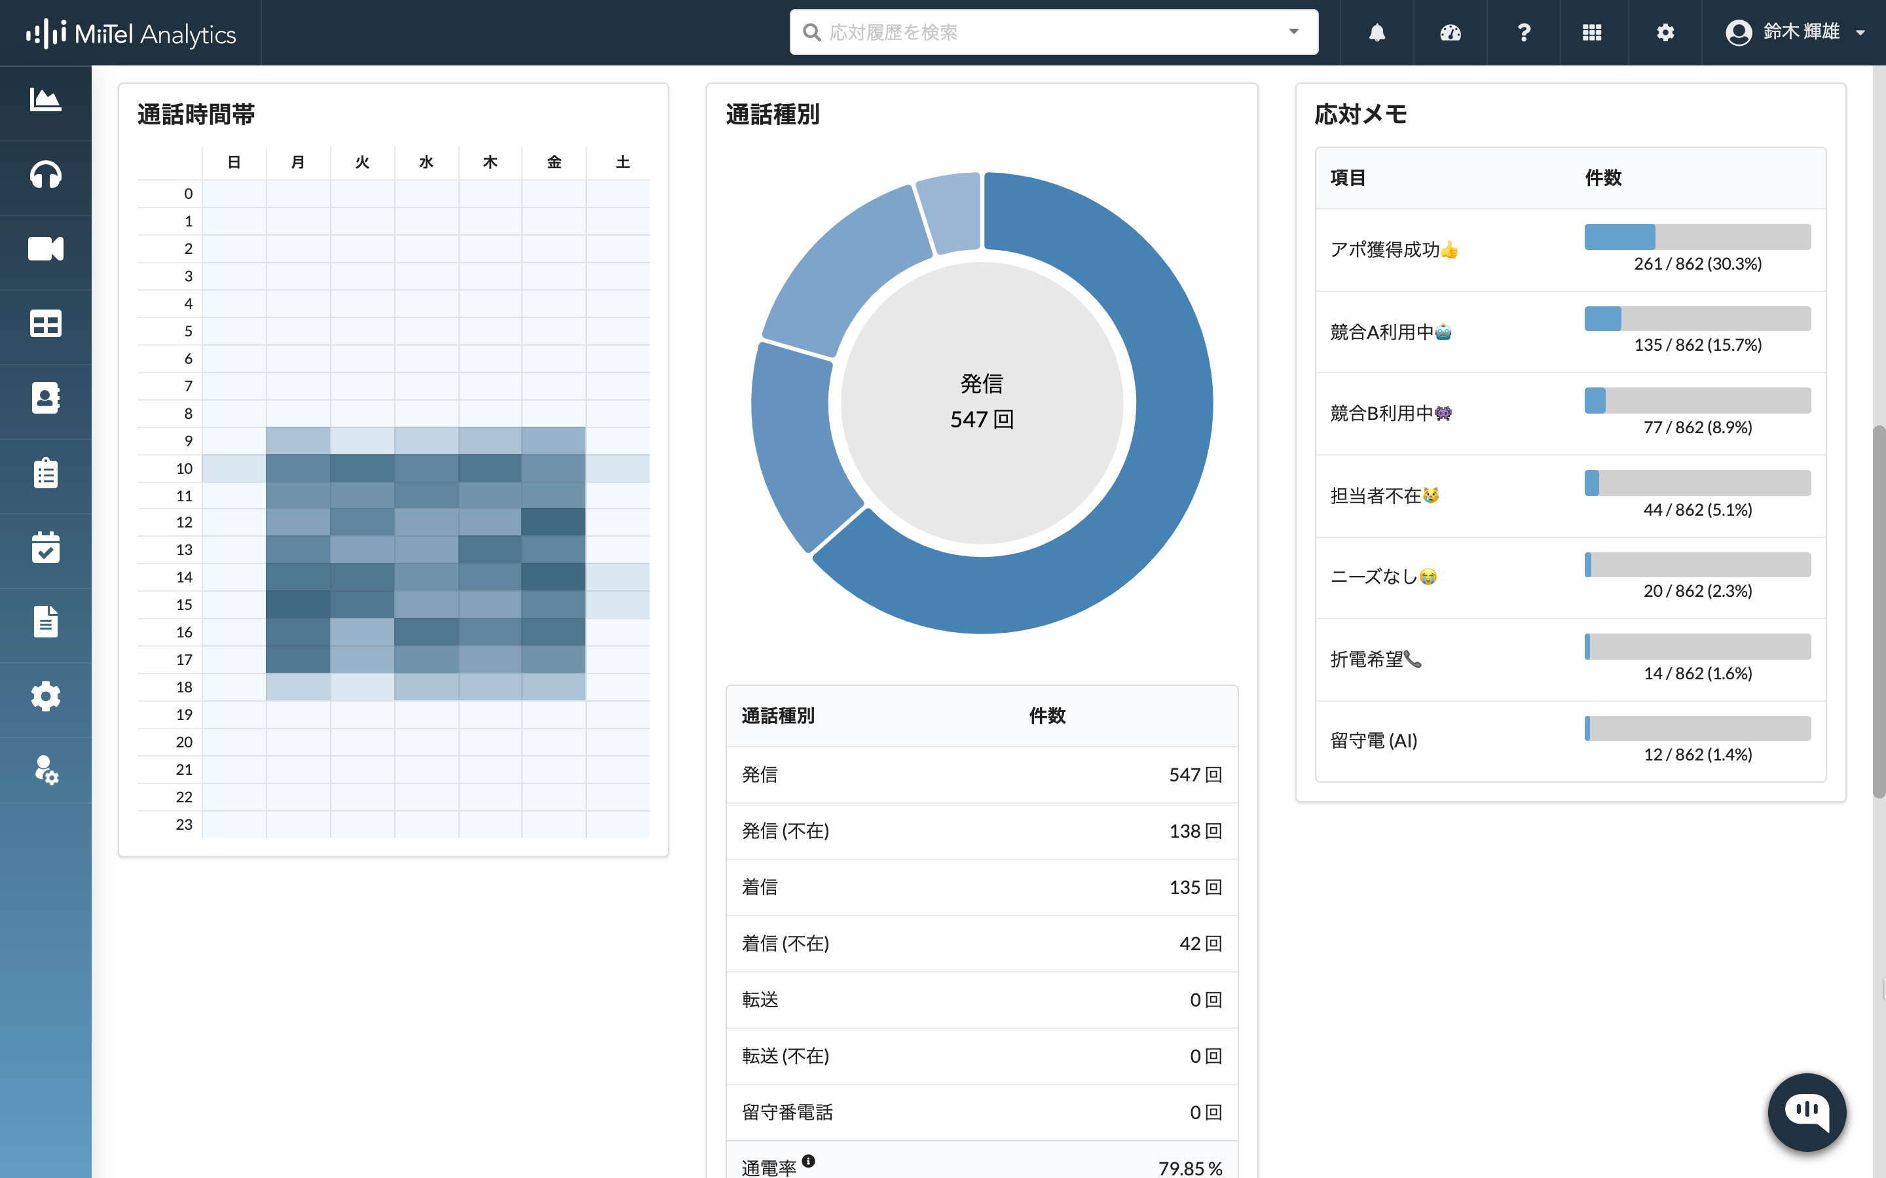Click the page vertical scrollbar
The height and width of the screenshot is (1178, 1886).
(1878, 612)
